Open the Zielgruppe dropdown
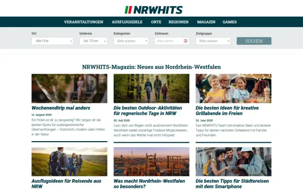Screen dimensions: 303x189 click(213, 41)
